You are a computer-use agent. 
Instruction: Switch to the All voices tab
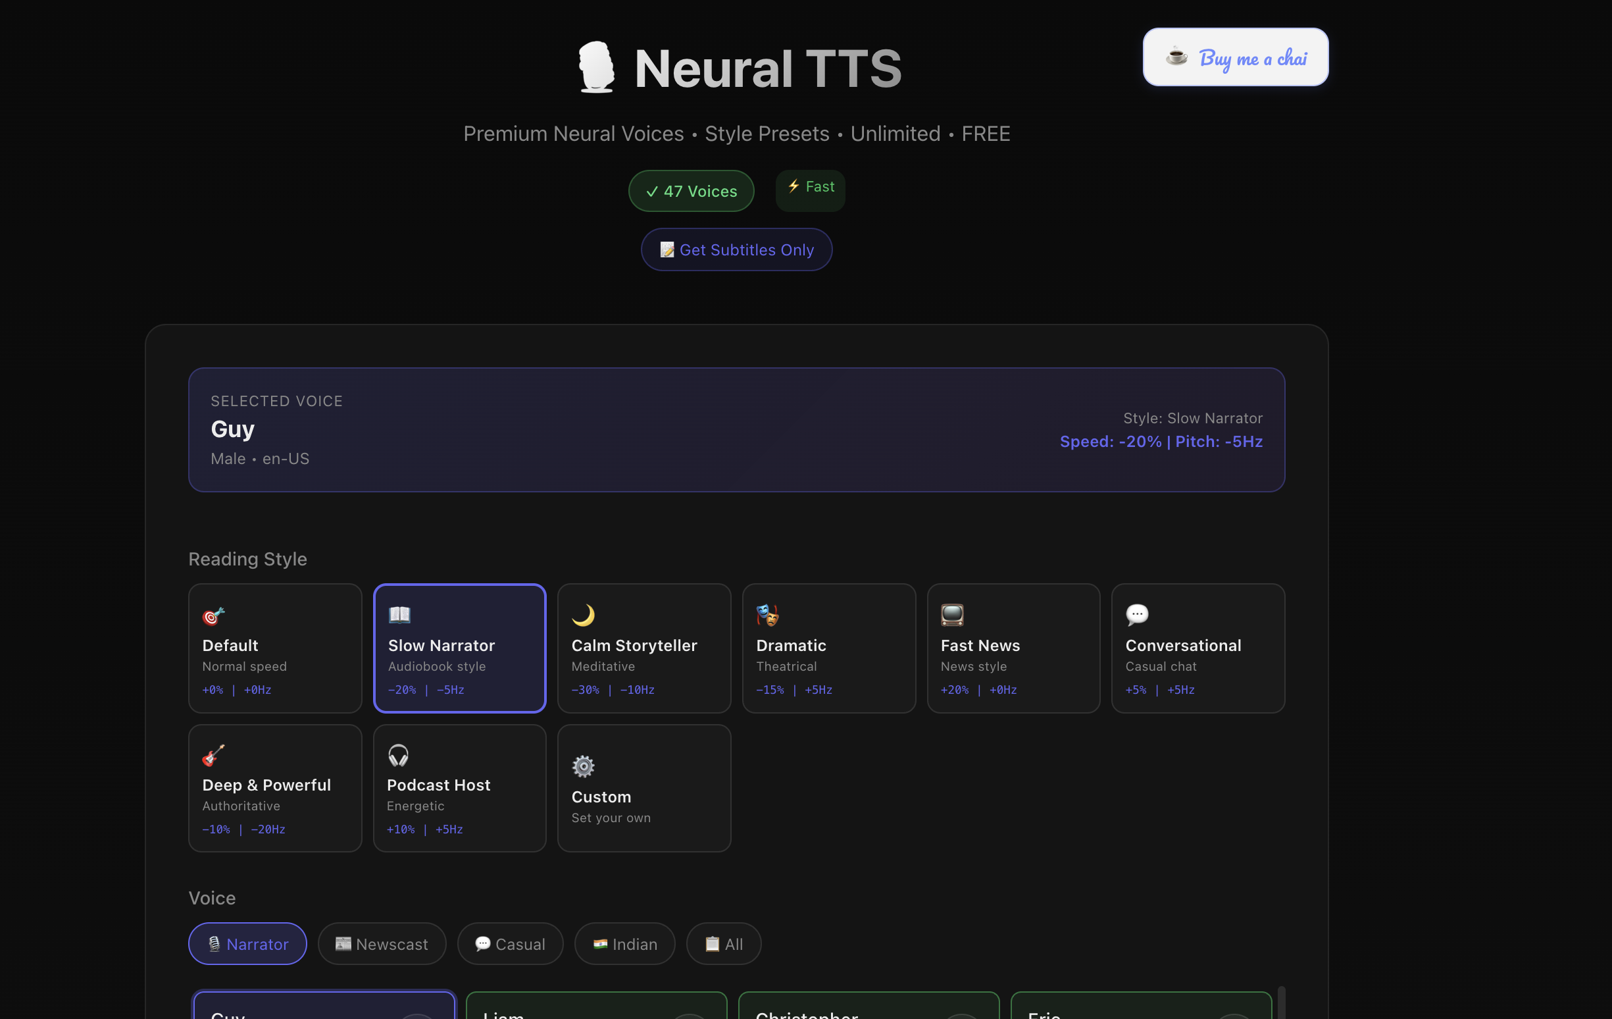pos(723,943)
